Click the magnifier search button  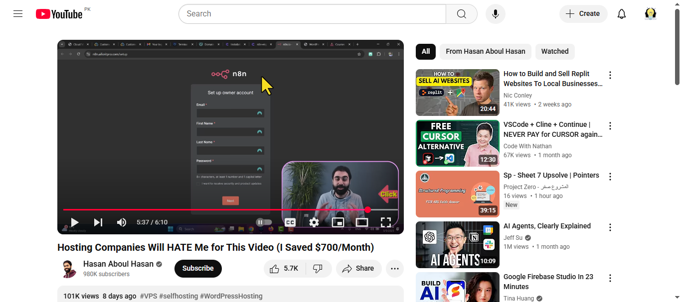[x=461, y=14]
